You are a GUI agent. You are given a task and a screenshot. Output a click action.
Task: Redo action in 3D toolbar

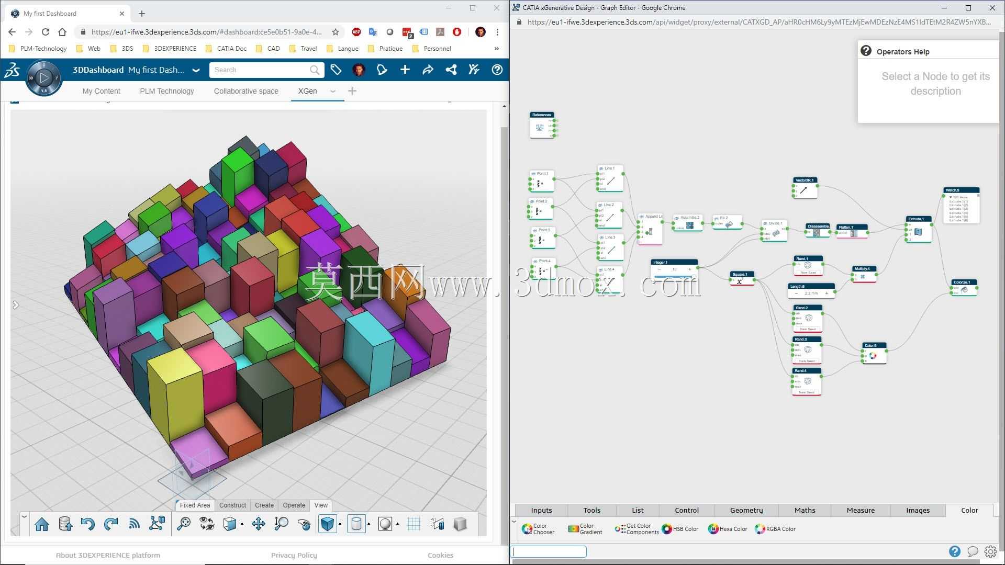point(110,524)
